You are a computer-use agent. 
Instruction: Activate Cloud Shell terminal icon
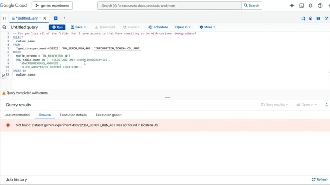tap(301, 6)
